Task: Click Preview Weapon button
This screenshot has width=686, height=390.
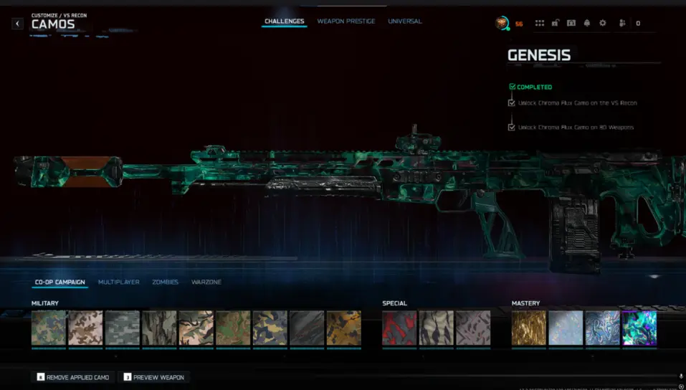Action: [153, 377]
